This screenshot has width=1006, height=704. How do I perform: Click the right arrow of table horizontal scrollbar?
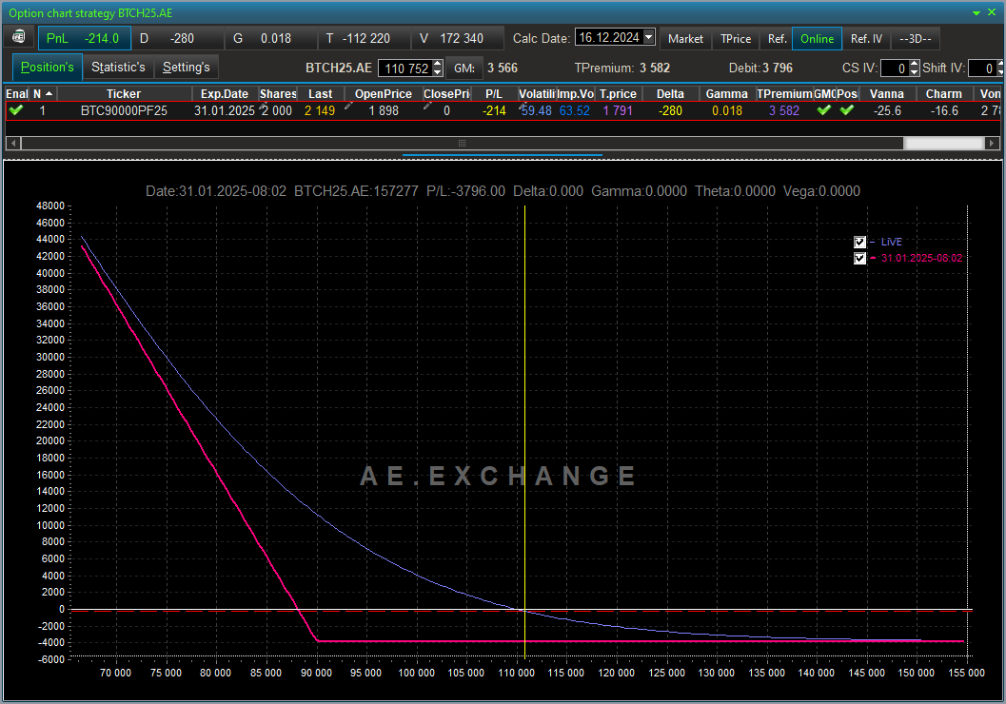(992, 143)
